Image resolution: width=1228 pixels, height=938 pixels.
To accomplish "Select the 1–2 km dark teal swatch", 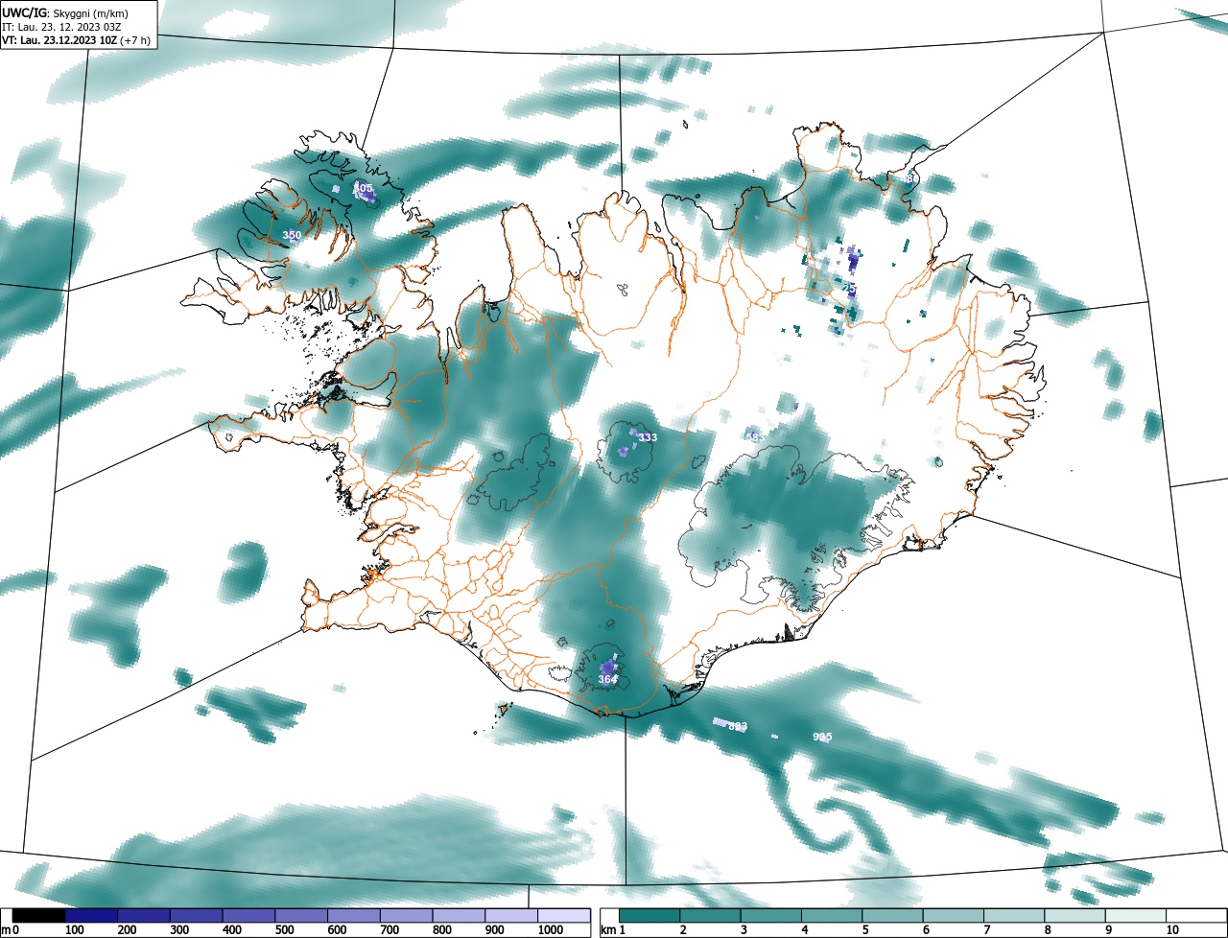I will (649, 916).
